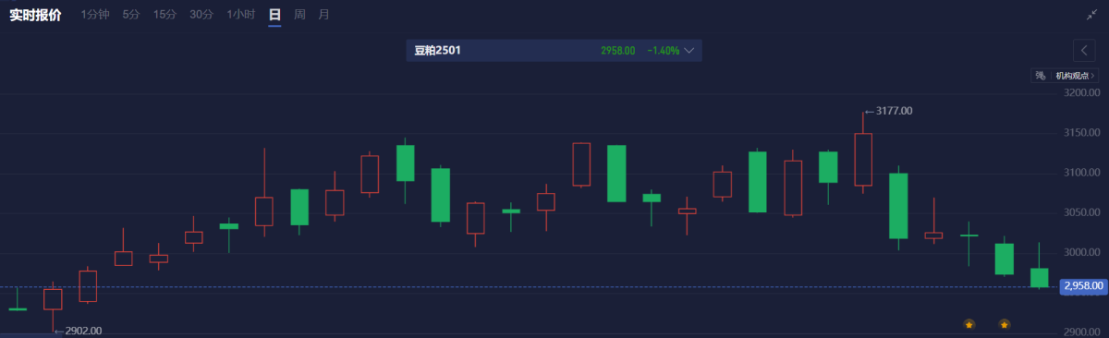1109x338 pixels.
Task: Click the 实时报价 title
Action: 36,15
